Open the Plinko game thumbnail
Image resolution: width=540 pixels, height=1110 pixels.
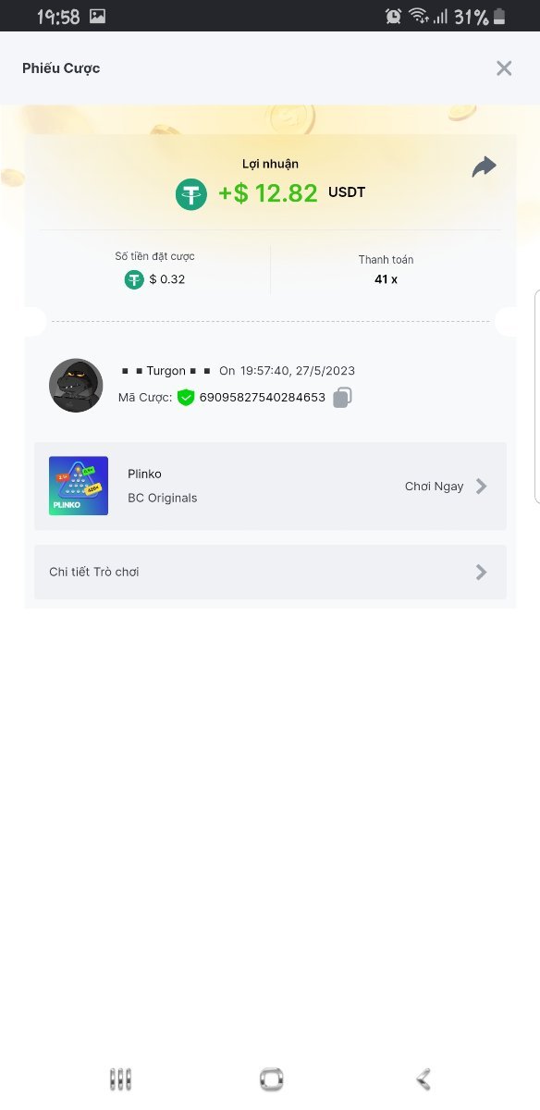[x=79, y=486]
